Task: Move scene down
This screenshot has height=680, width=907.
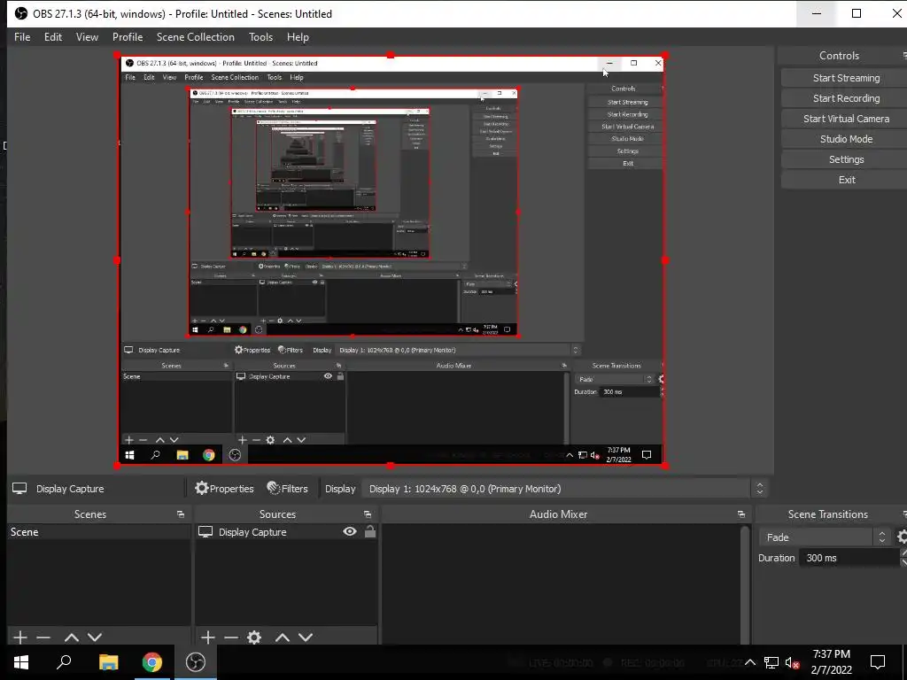Action: click(95, 637)
